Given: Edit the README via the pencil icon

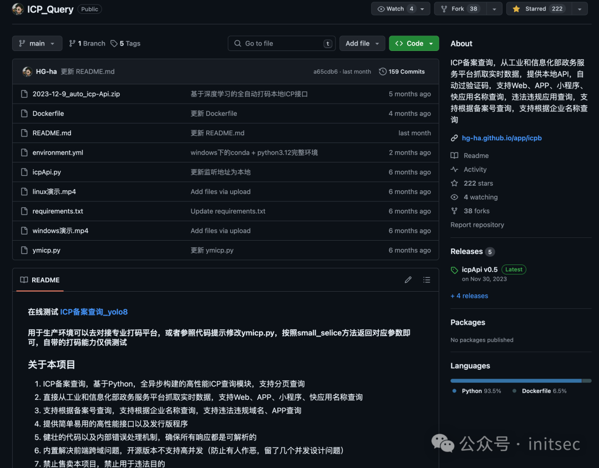Looking at the screenshot, I should click(408, 279).
